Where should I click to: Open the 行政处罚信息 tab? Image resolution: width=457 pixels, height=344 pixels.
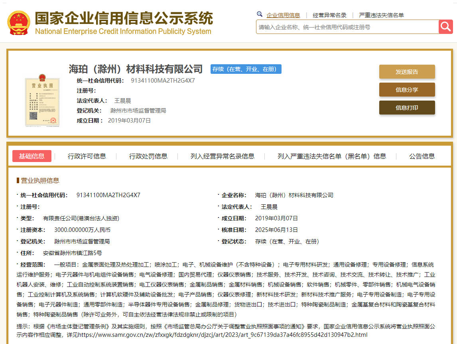[148, 156]
